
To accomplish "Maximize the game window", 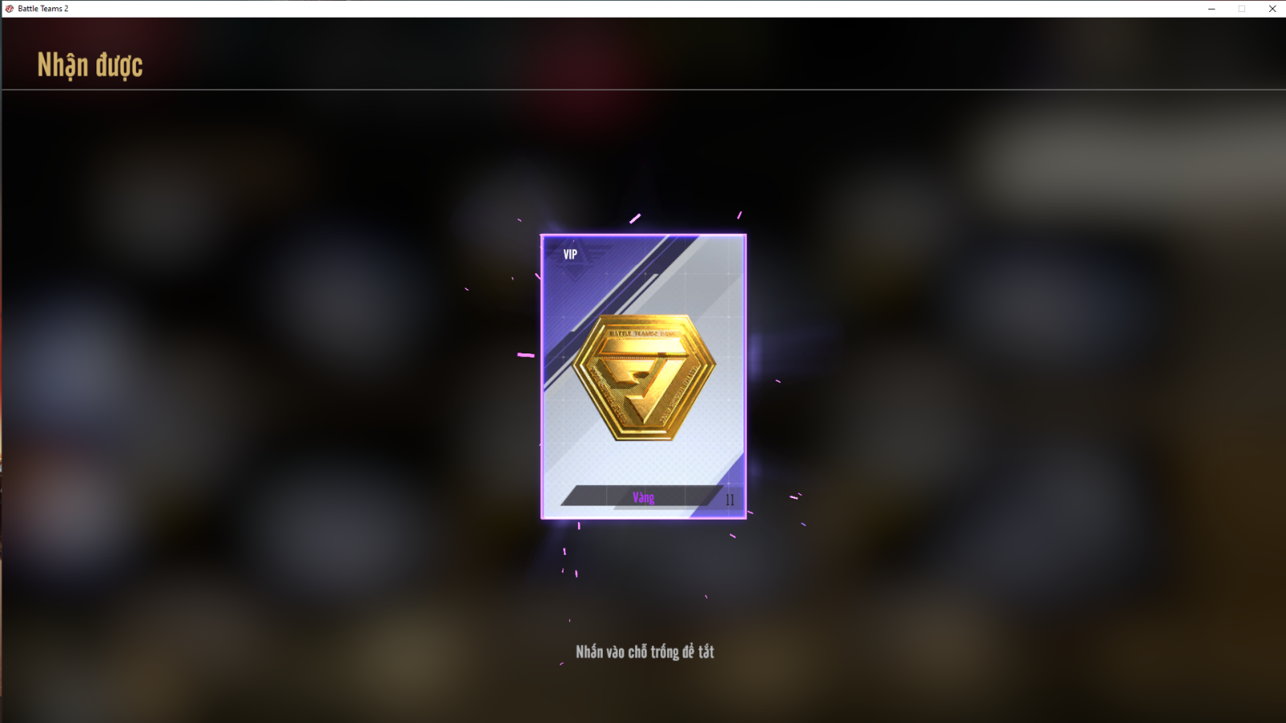I will [1242, 9].
